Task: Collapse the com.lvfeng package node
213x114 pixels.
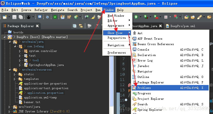Action: 15,46
